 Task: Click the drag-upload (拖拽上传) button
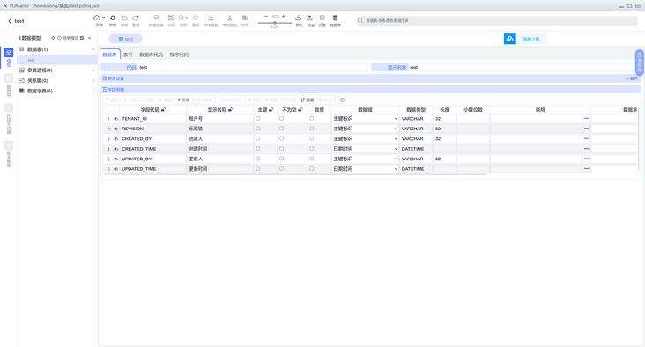pyautogui.click(x=531, y=39)
